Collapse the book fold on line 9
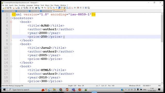 [x=11, y=44]
